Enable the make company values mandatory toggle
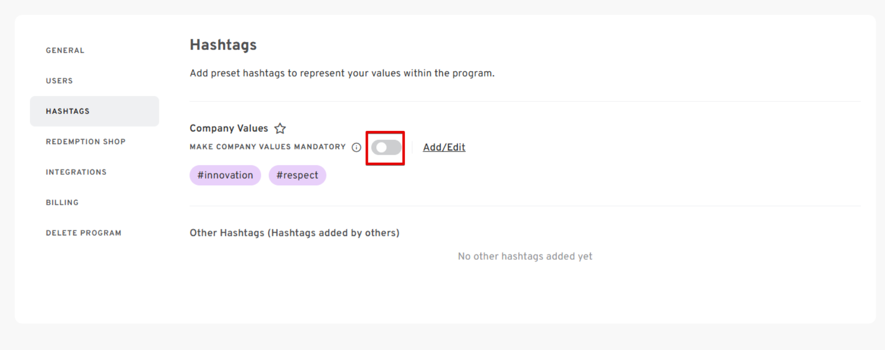Screen dimensions: 885x350 (386, 148)
